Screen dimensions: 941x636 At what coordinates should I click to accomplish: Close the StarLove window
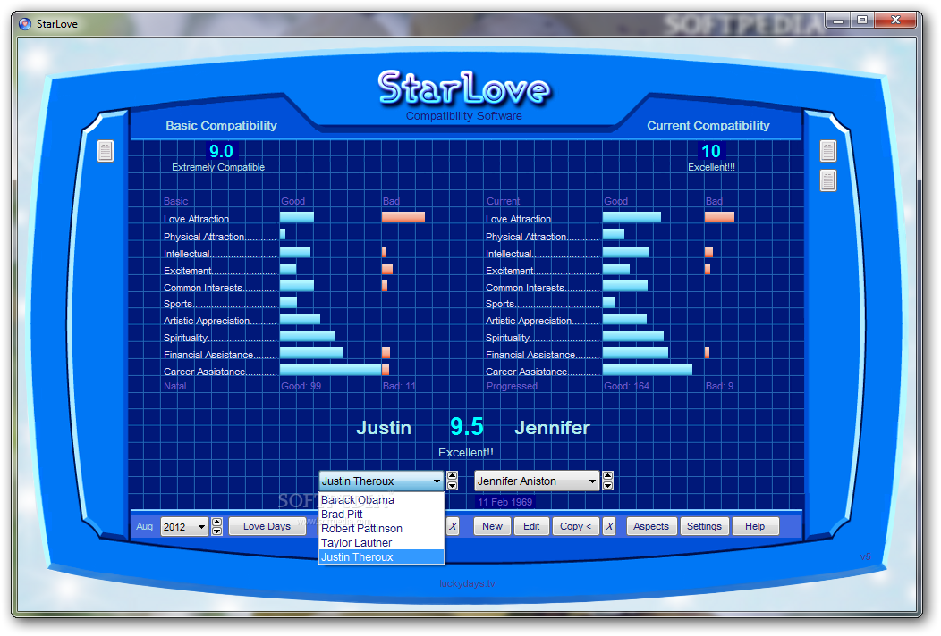coord(895,21)
